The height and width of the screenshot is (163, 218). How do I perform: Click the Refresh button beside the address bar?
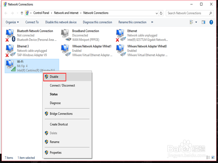[x=161, y=13]
